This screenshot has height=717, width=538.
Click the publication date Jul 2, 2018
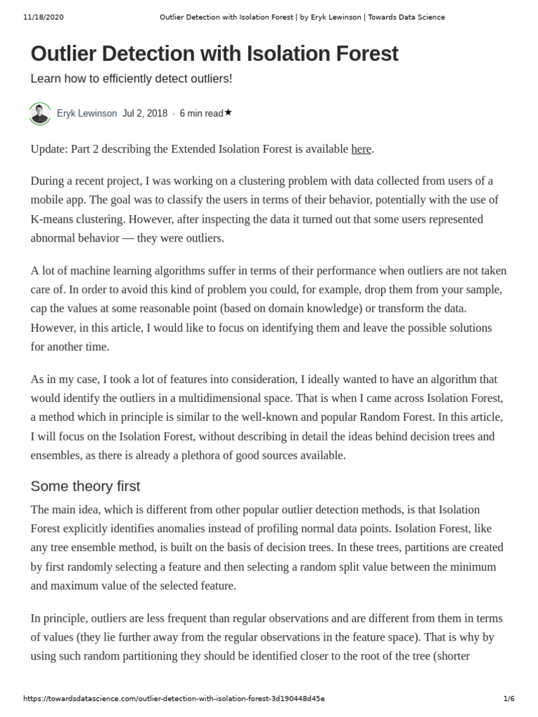click(x=145, y=113)
